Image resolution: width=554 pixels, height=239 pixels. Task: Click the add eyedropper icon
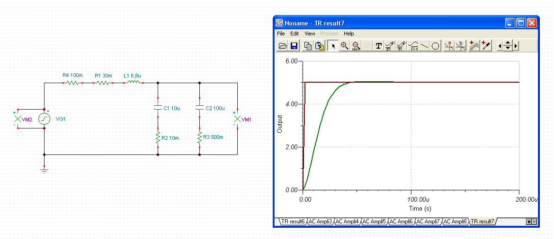coord(486,46)
